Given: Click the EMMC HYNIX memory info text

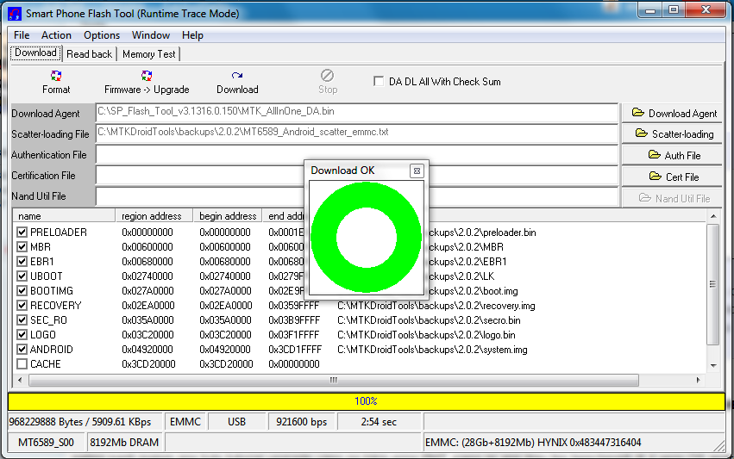Looking at the screenshot, I should 533,443.
